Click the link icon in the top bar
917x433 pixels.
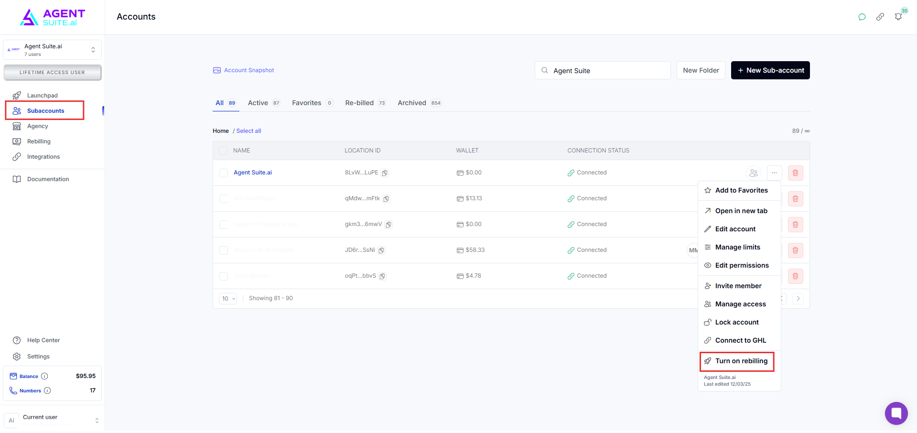(880, 17)
